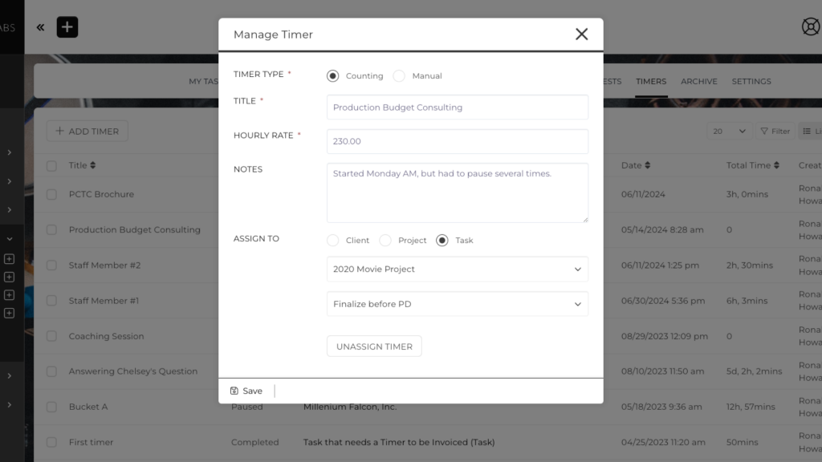Open the 20 rows-per-page dropdown
The image size is (822, 462).
[x=729, y=132]
